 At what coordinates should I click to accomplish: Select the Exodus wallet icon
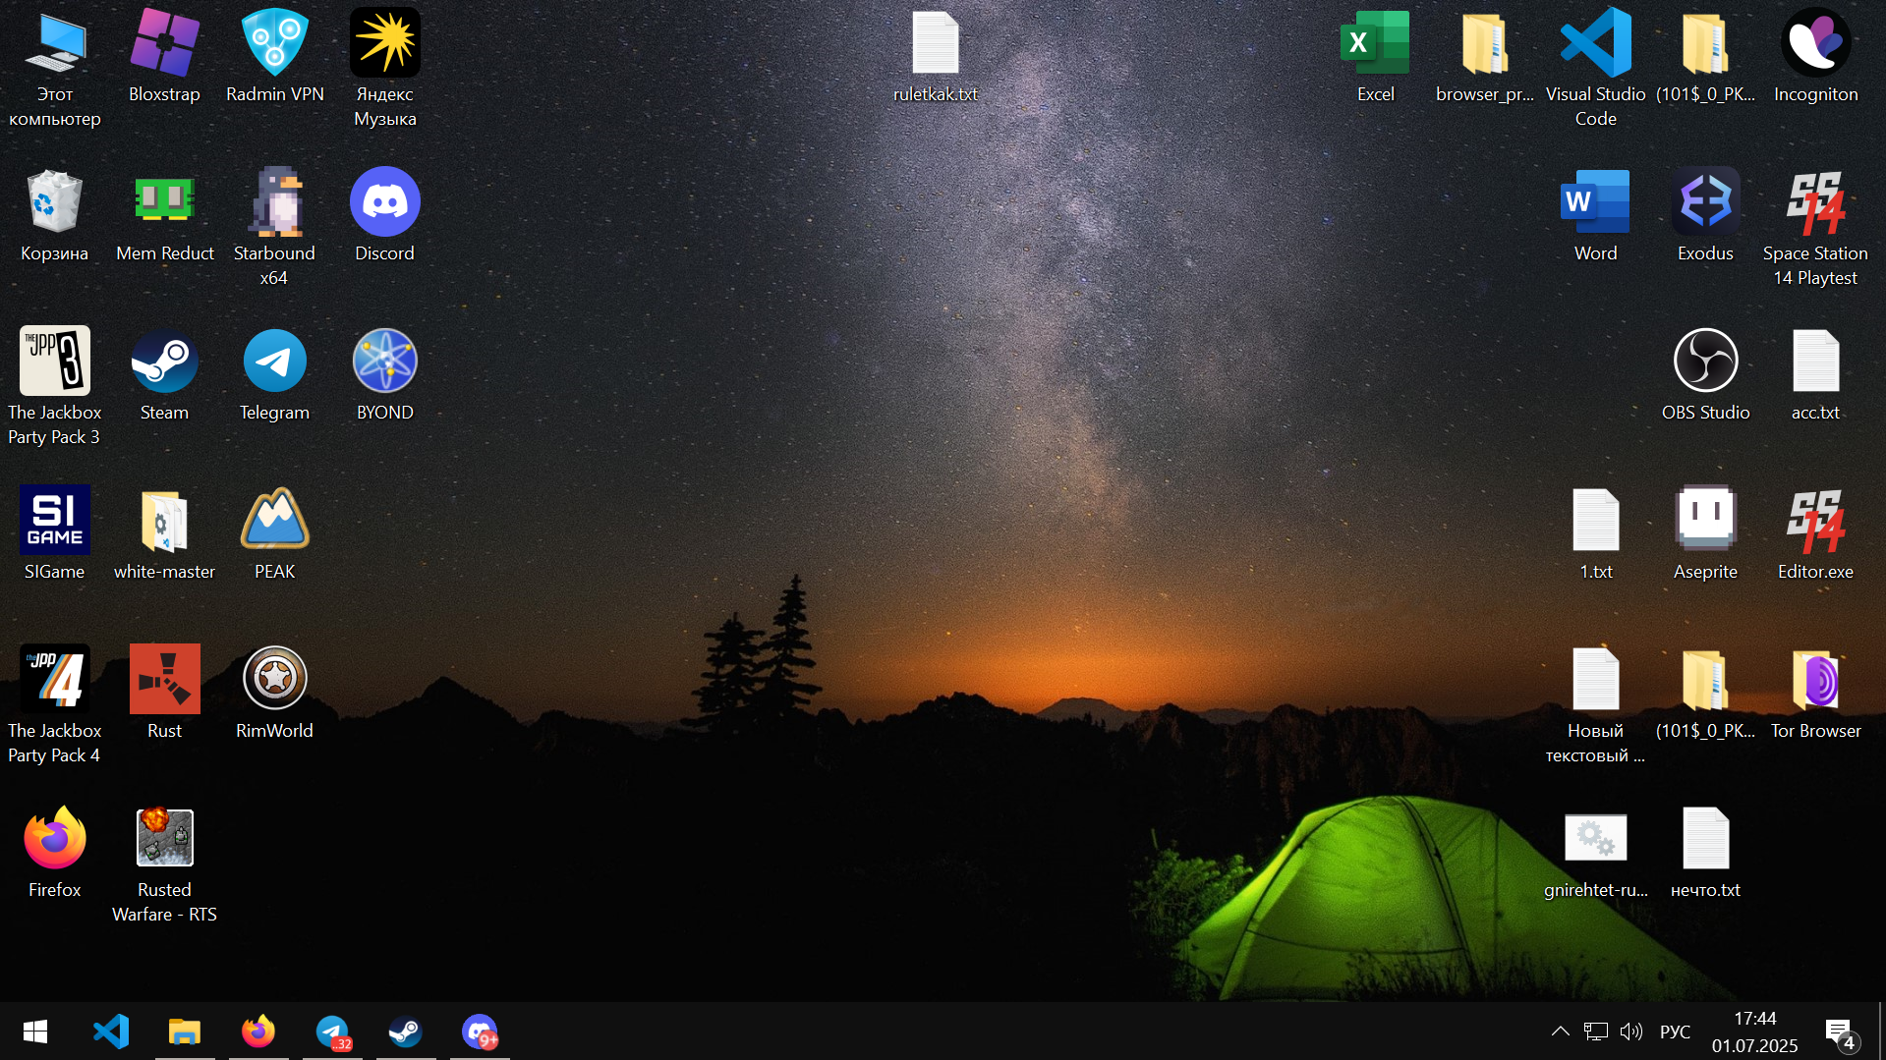[x=1705, y=216]
